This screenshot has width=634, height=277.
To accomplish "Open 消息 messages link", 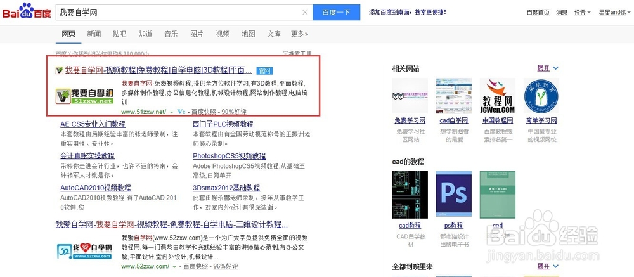I will click(562, 13).
